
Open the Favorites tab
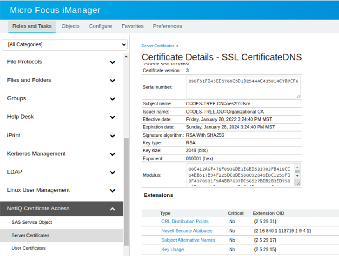click(132, 26)
